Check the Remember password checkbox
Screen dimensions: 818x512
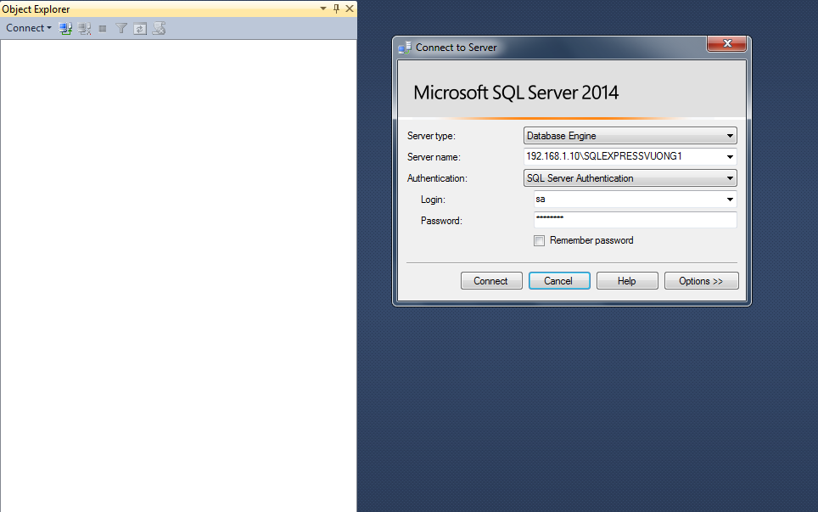[539, 240]
